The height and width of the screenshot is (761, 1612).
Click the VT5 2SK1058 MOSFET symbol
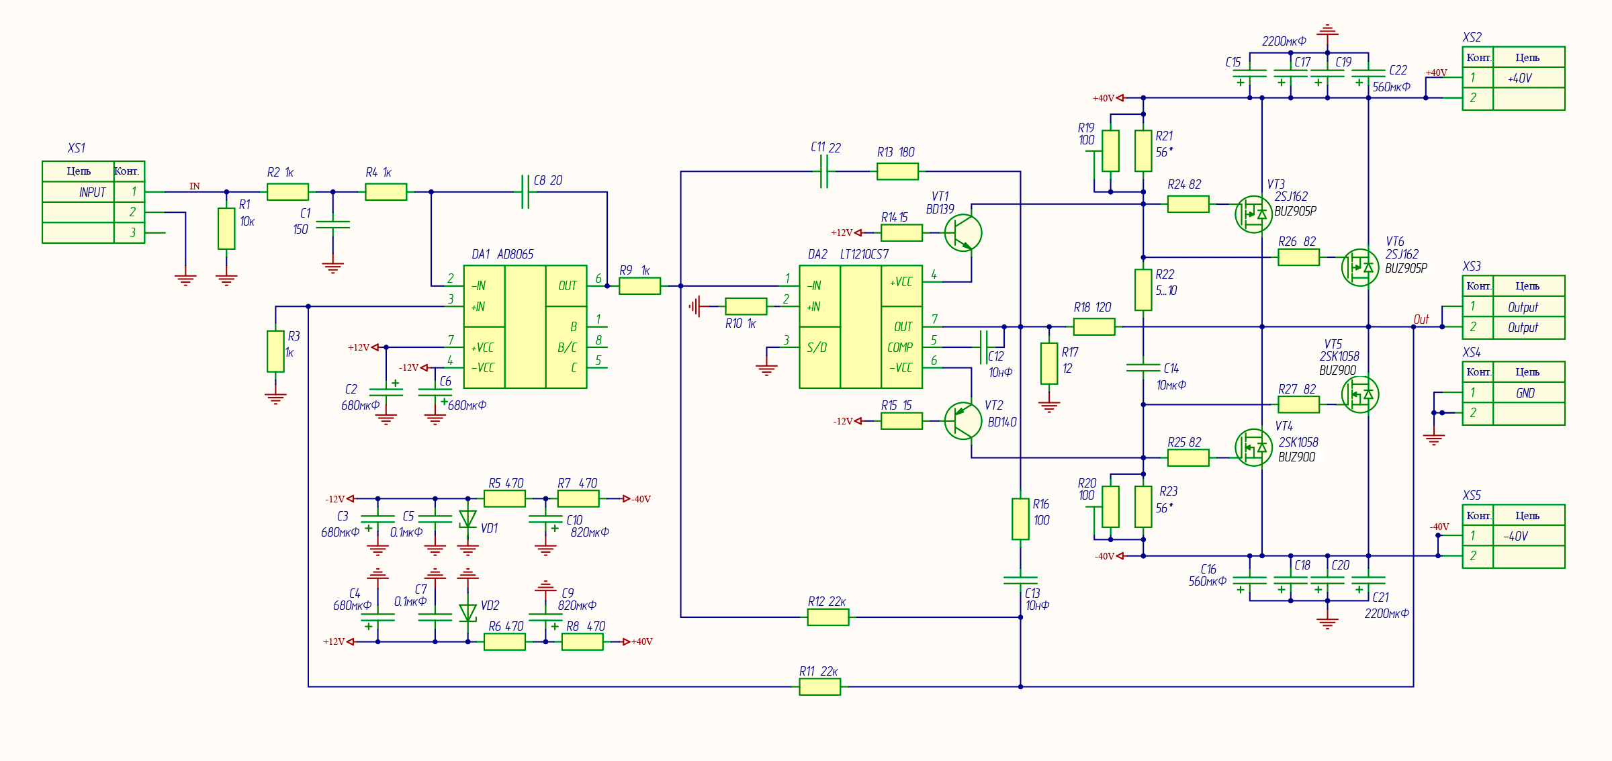[x=1360, y=394]
